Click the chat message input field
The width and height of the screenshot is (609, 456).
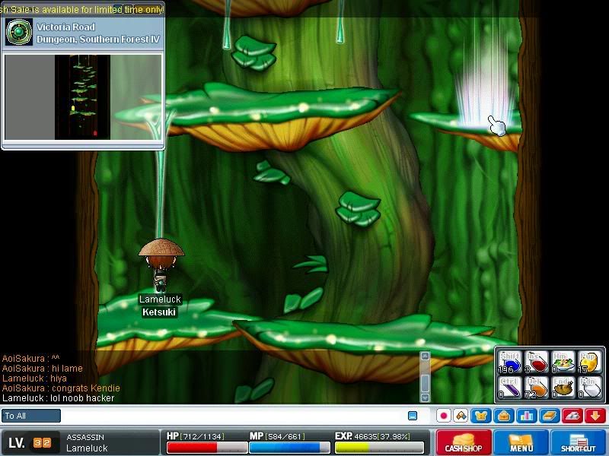click(x=233, y=416)
